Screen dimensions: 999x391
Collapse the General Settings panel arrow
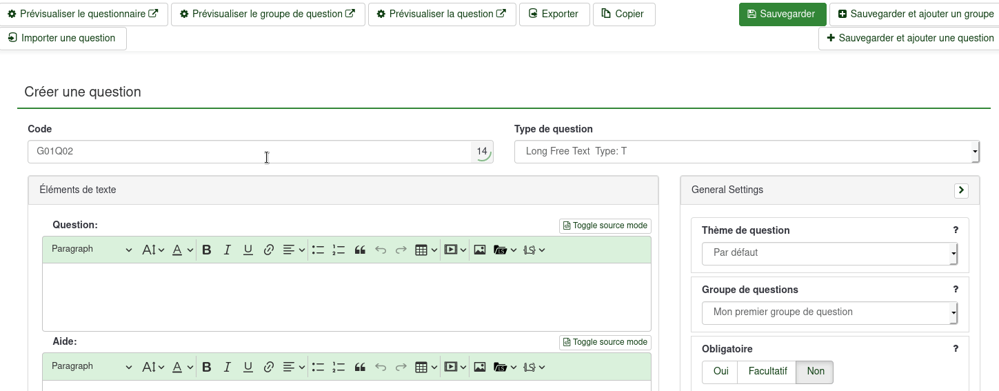click(x=961, y=190)
